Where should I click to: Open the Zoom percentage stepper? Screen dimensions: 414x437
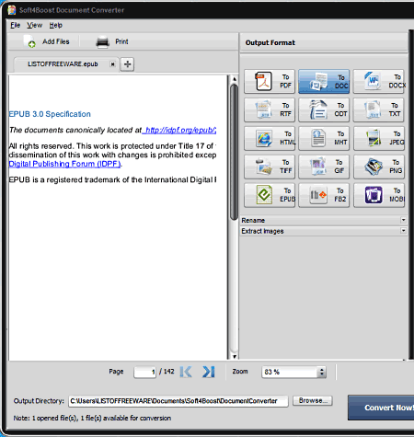[321, 372]
